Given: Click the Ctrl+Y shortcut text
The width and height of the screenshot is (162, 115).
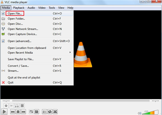Looking at the screenshot, I should [x=57, y=59].
